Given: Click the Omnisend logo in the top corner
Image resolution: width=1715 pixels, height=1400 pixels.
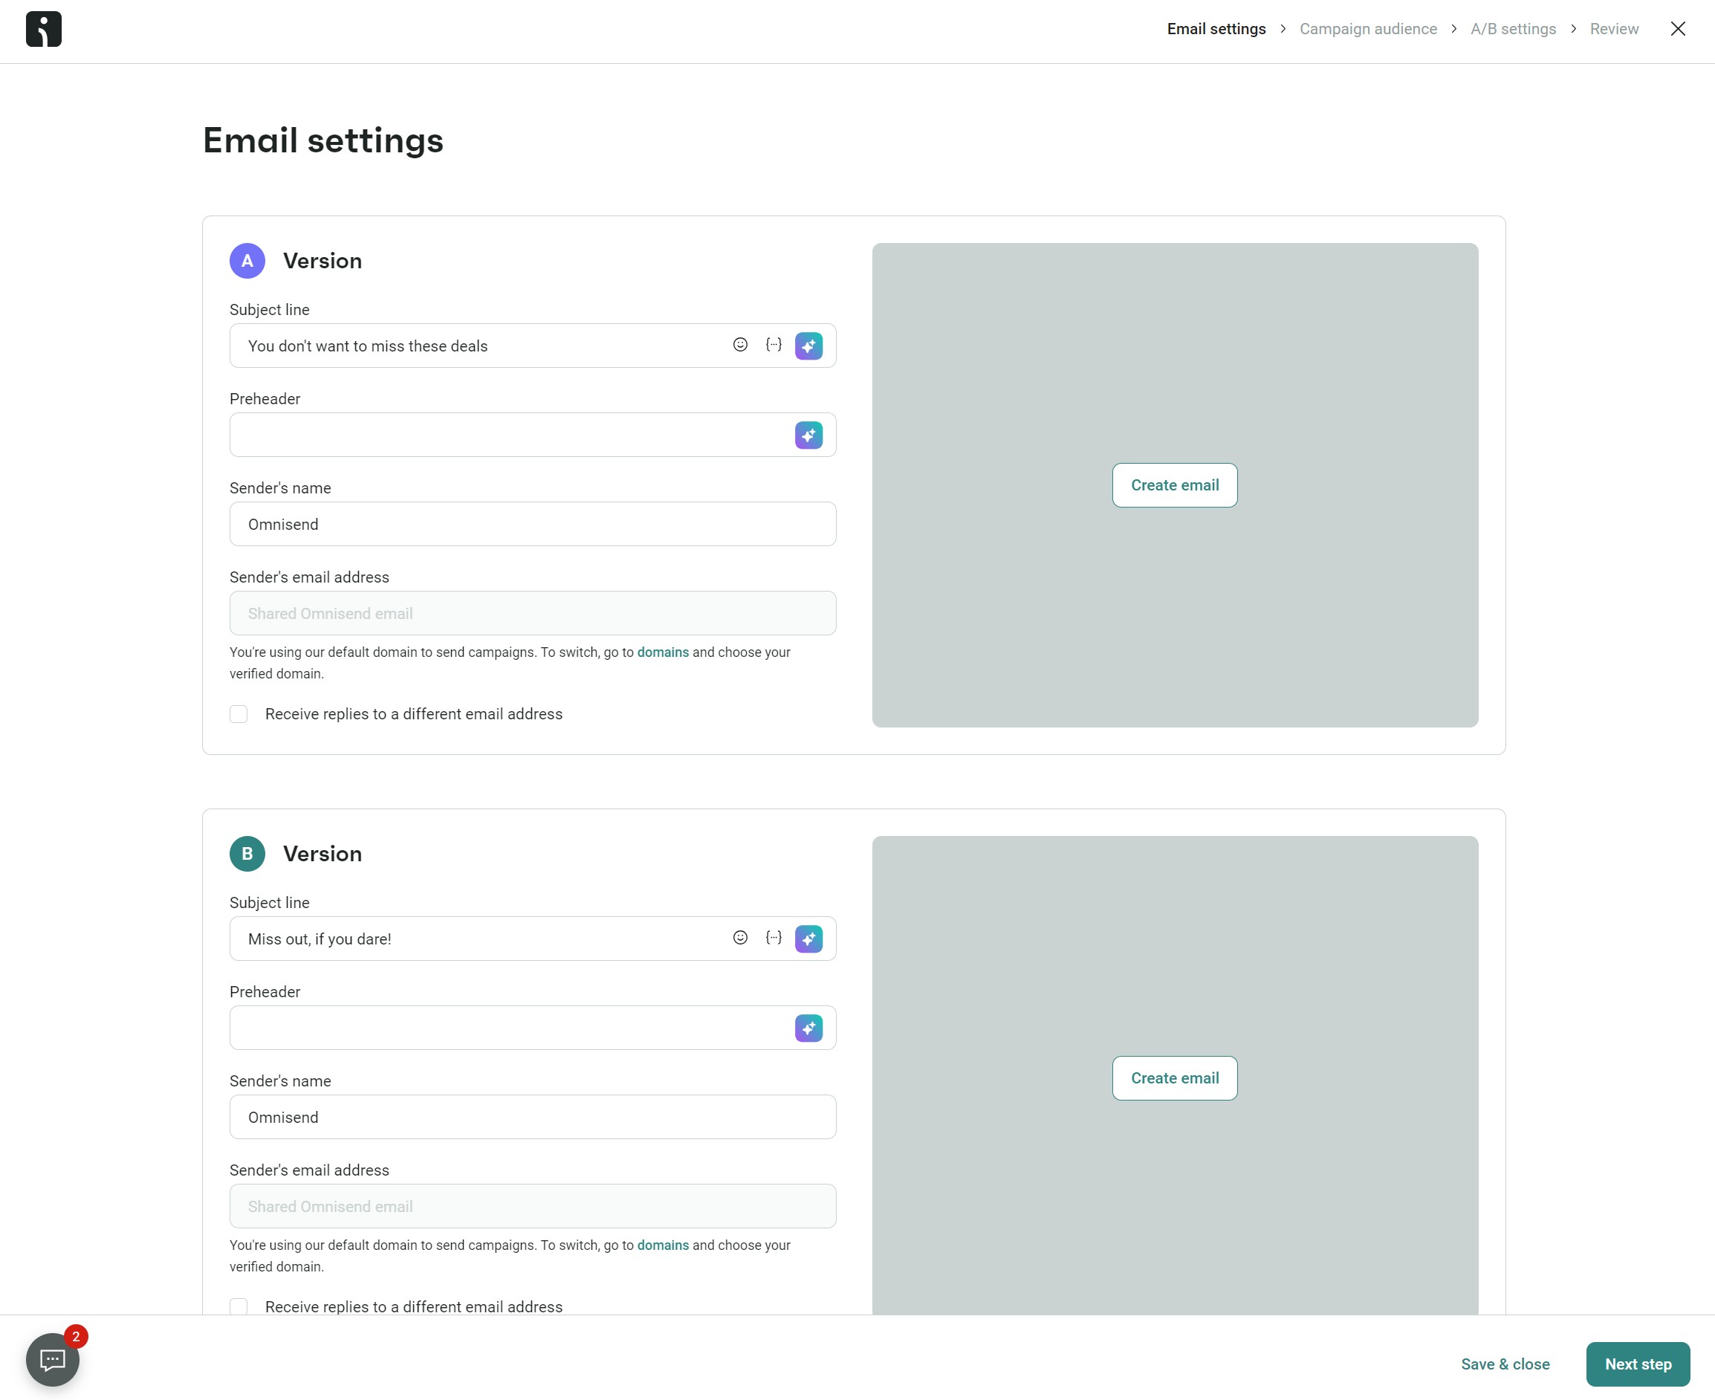Looking at the screenshot, I should (44, 28).
